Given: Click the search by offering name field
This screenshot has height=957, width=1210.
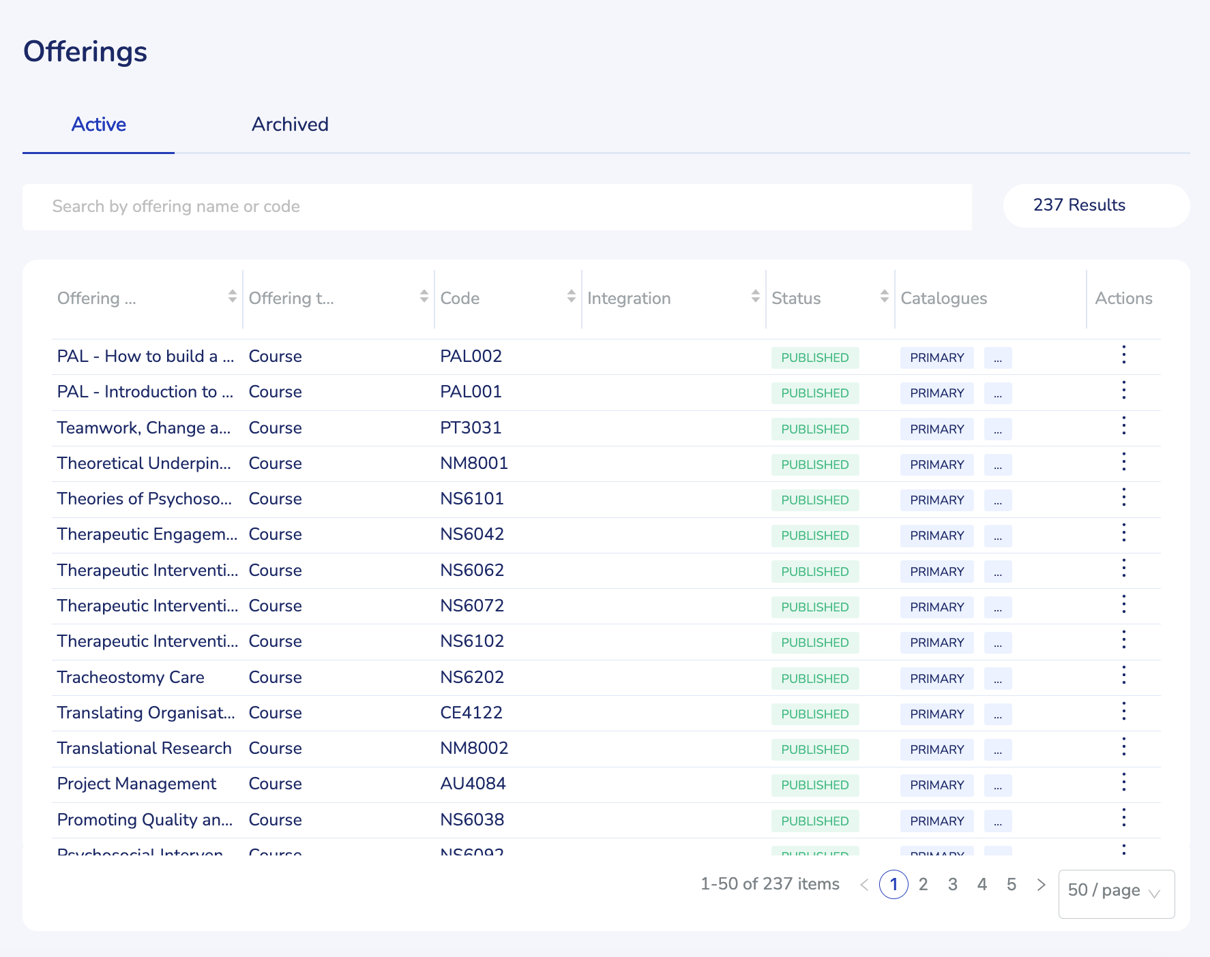Looking at the screenshot, I should pos(497,207).
